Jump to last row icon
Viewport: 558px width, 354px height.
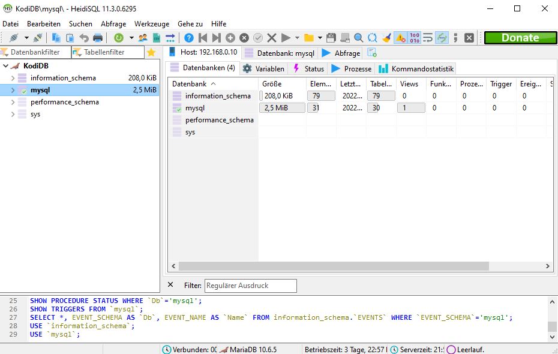(x=217, y=38)
